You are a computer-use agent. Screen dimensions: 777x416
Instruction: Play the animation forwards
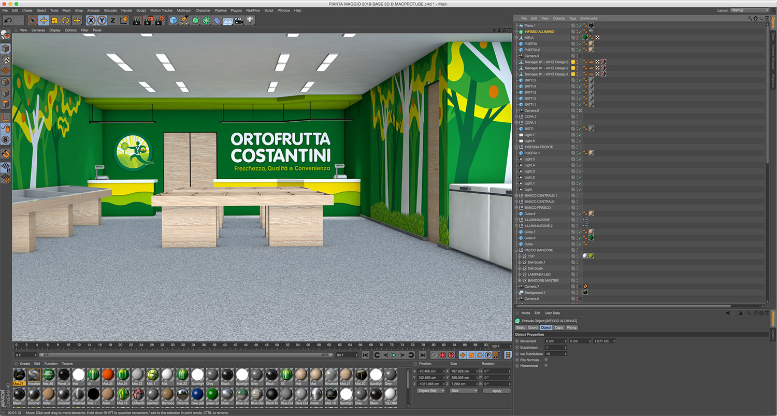tap(394, 355)
